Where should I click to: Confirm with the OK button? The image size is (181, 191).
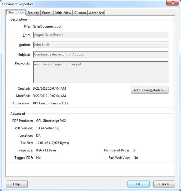point(138,184)
